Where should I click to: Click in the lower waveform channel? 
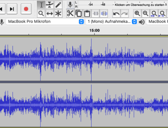click(84, 105)
